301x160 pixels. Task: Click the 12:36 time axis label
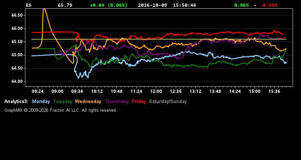pyautogui.click(x=176, y=91)
